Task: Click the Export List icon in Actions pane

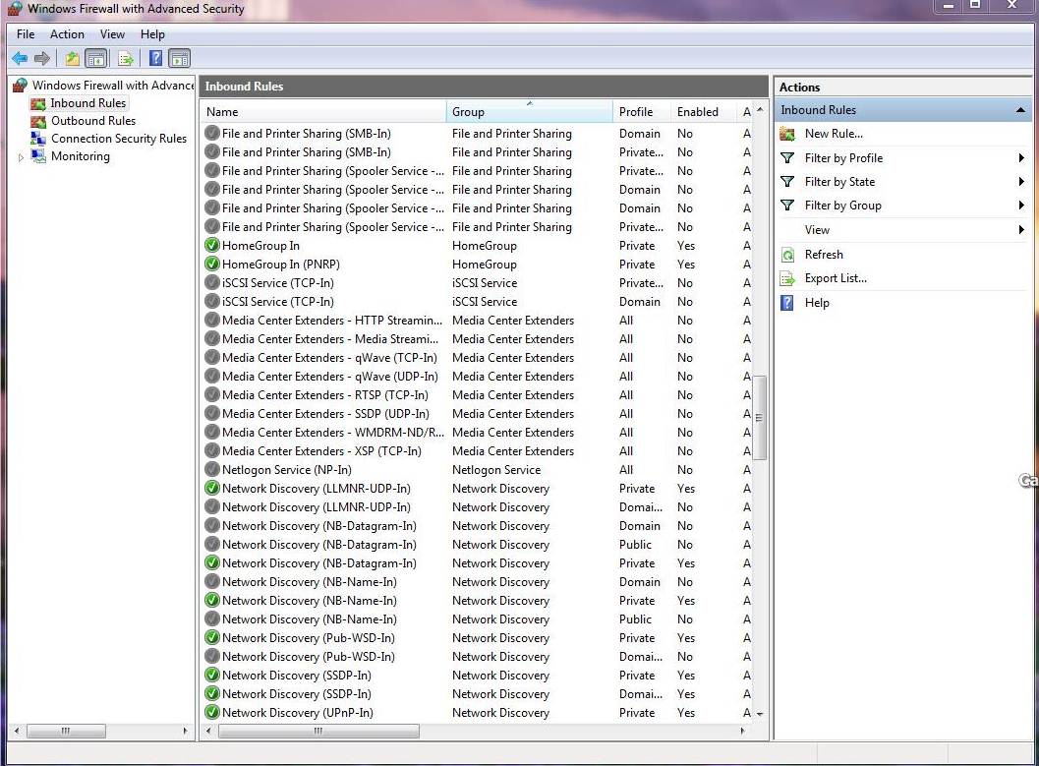Action: (x=787, y=279)
